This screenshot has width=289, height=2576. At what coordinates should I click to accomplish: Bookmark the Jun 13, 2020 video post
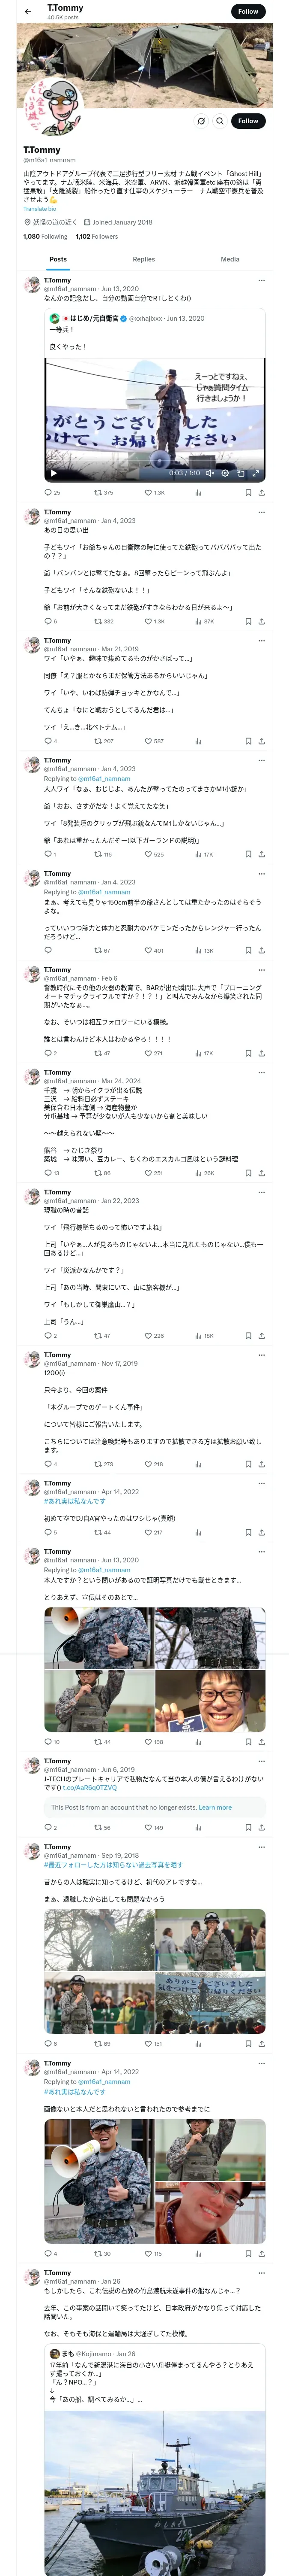tap(247, 492)
